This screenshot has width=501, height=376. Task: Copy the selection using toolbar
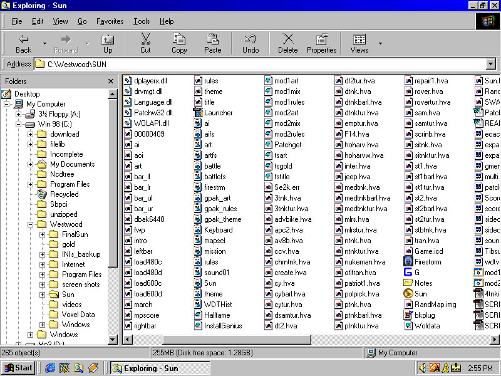[179, 44]
